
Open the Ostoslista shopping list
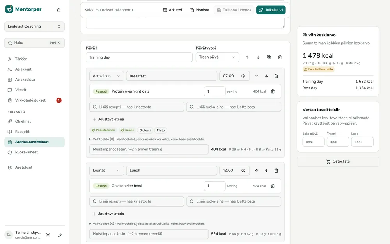338,162
